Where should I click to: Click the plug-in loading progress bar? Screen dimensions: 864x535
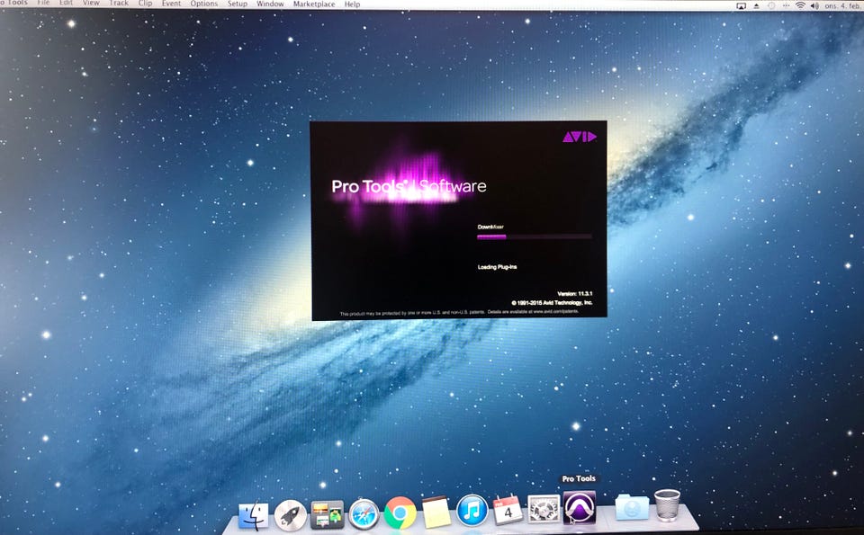click(x=535, y=236)
